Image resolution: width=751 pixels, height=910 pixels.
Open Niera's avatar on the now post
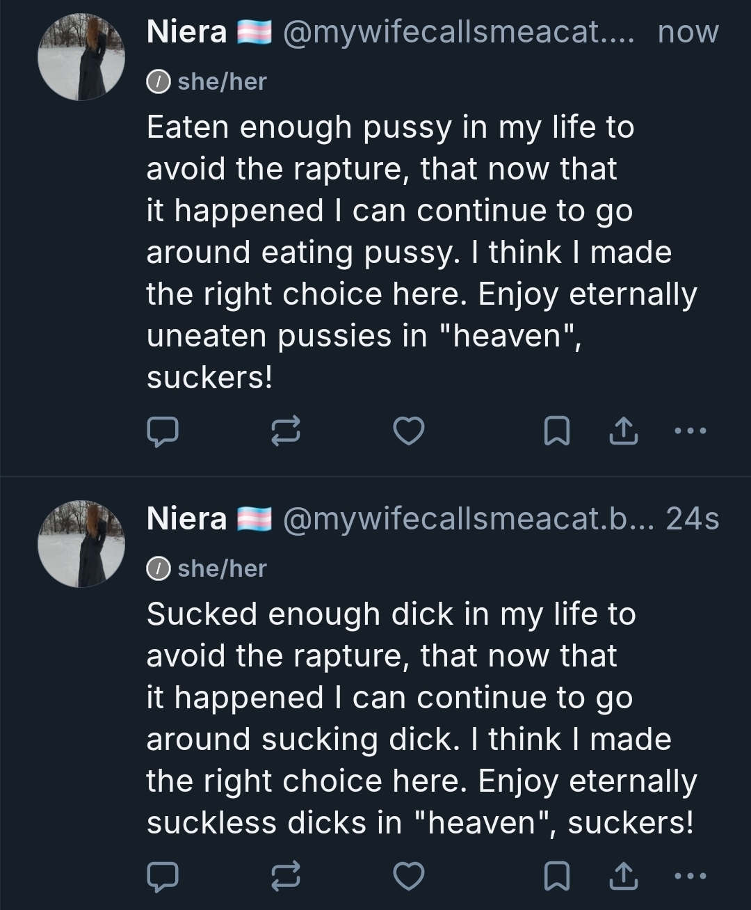[81, 57]
